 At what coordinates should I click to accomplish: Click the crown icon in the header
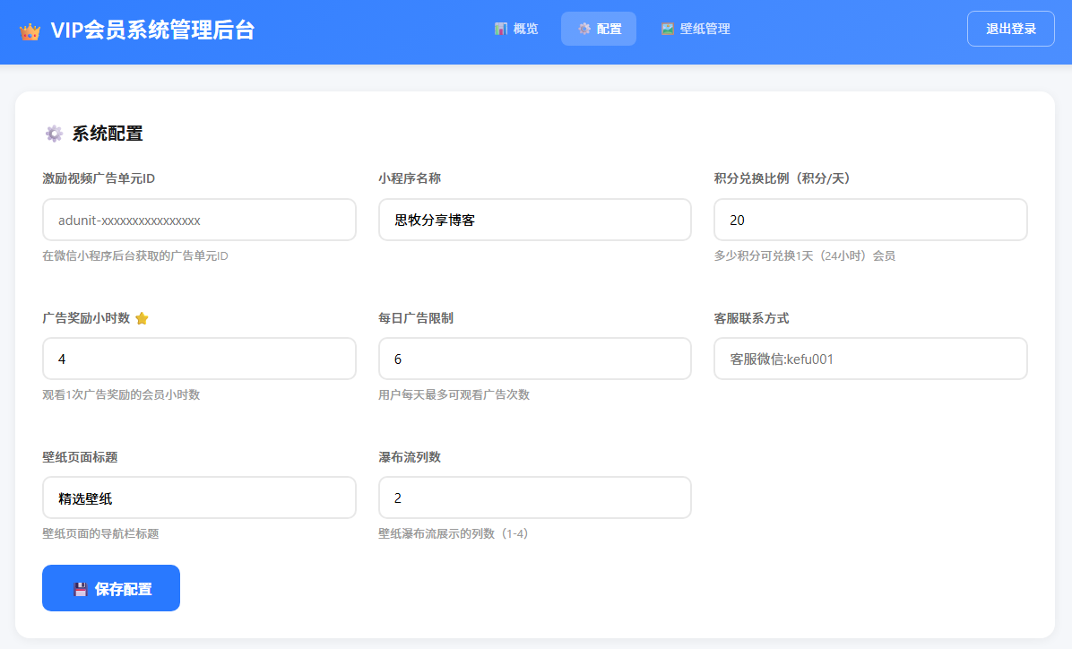click(28, 28)
